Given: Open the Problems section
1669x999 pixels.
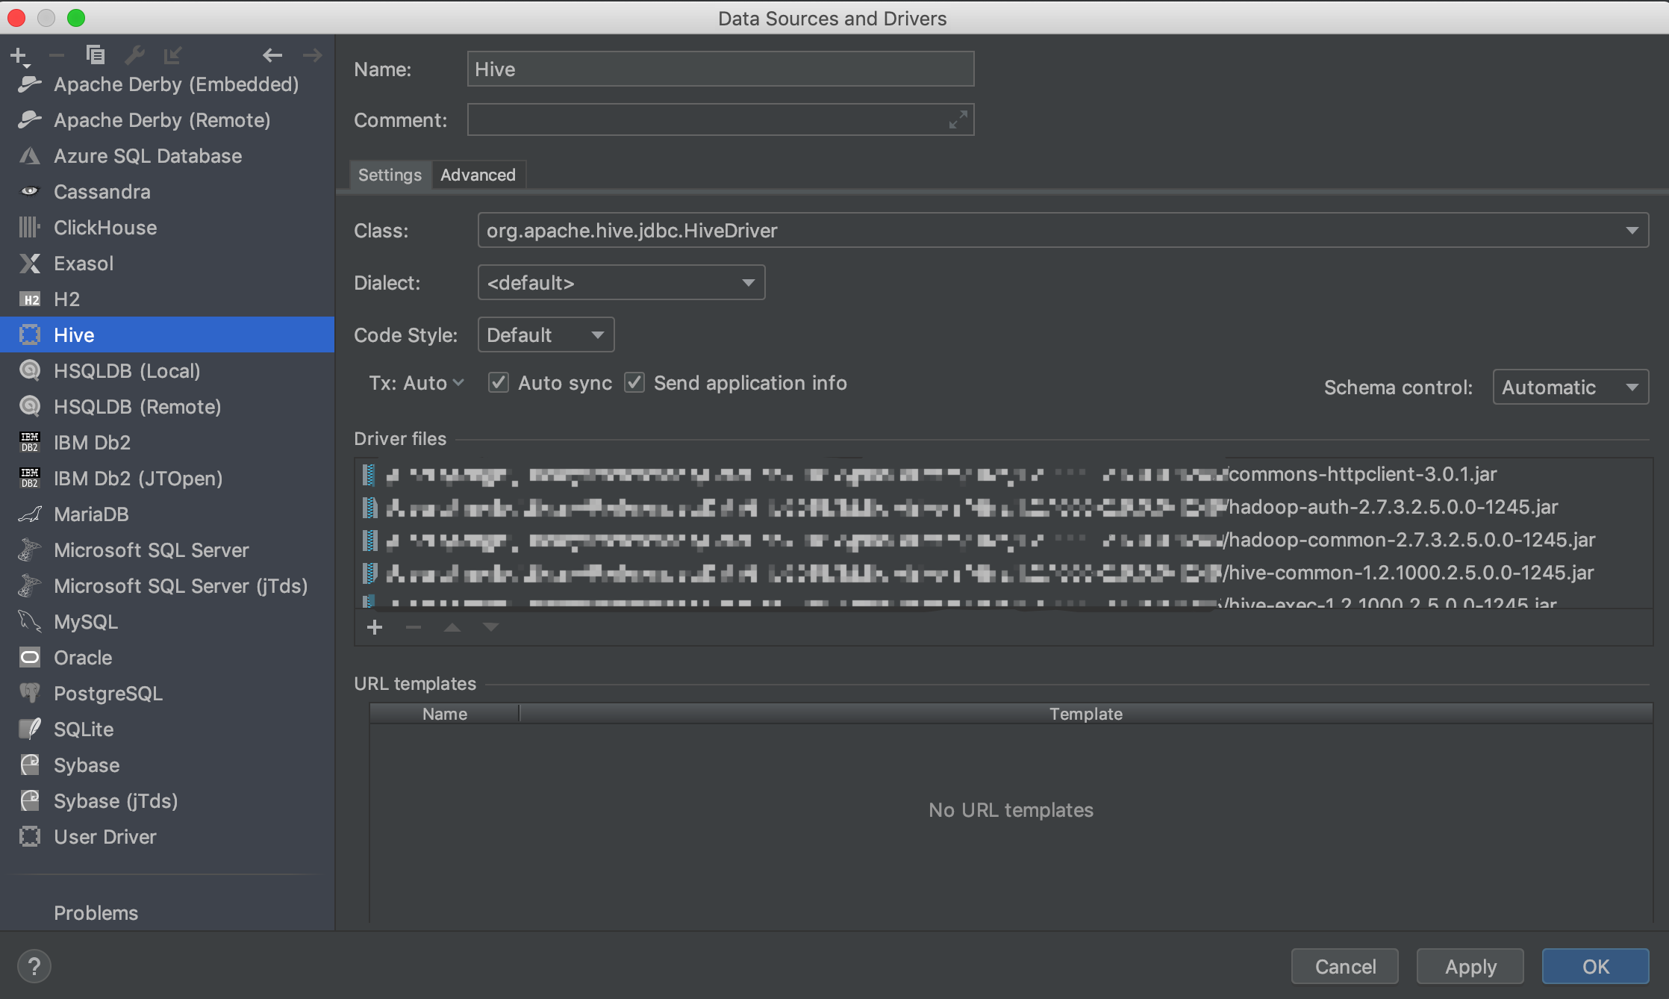Looking at the screenshot, I should [96, 913].
